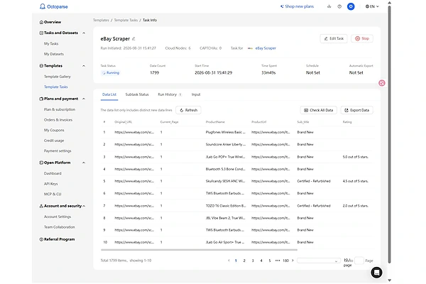Open the Shop new plans link

click(297, 6)
